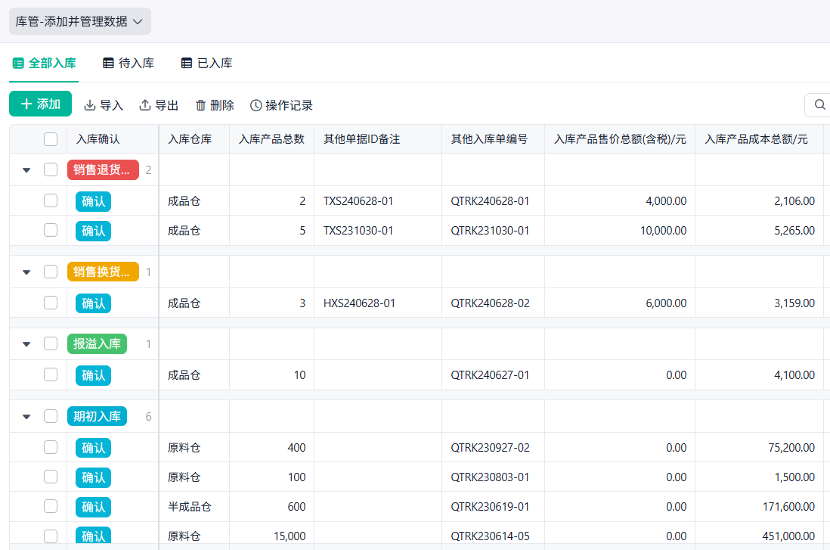Check the row QTRK240628-02 checkbox
This screenshot has width=830, height=550.
[x=51, y=303]
